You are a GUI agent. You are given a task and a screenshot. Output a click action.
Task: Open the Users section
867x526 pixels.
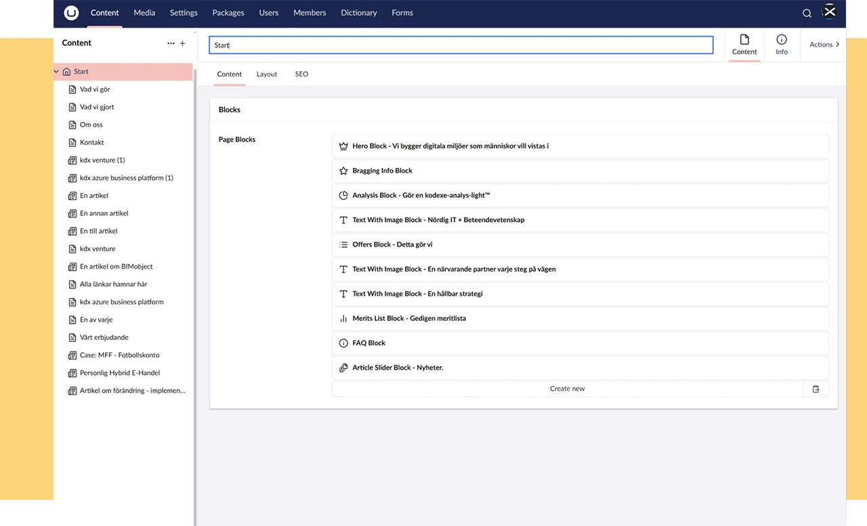269,13
